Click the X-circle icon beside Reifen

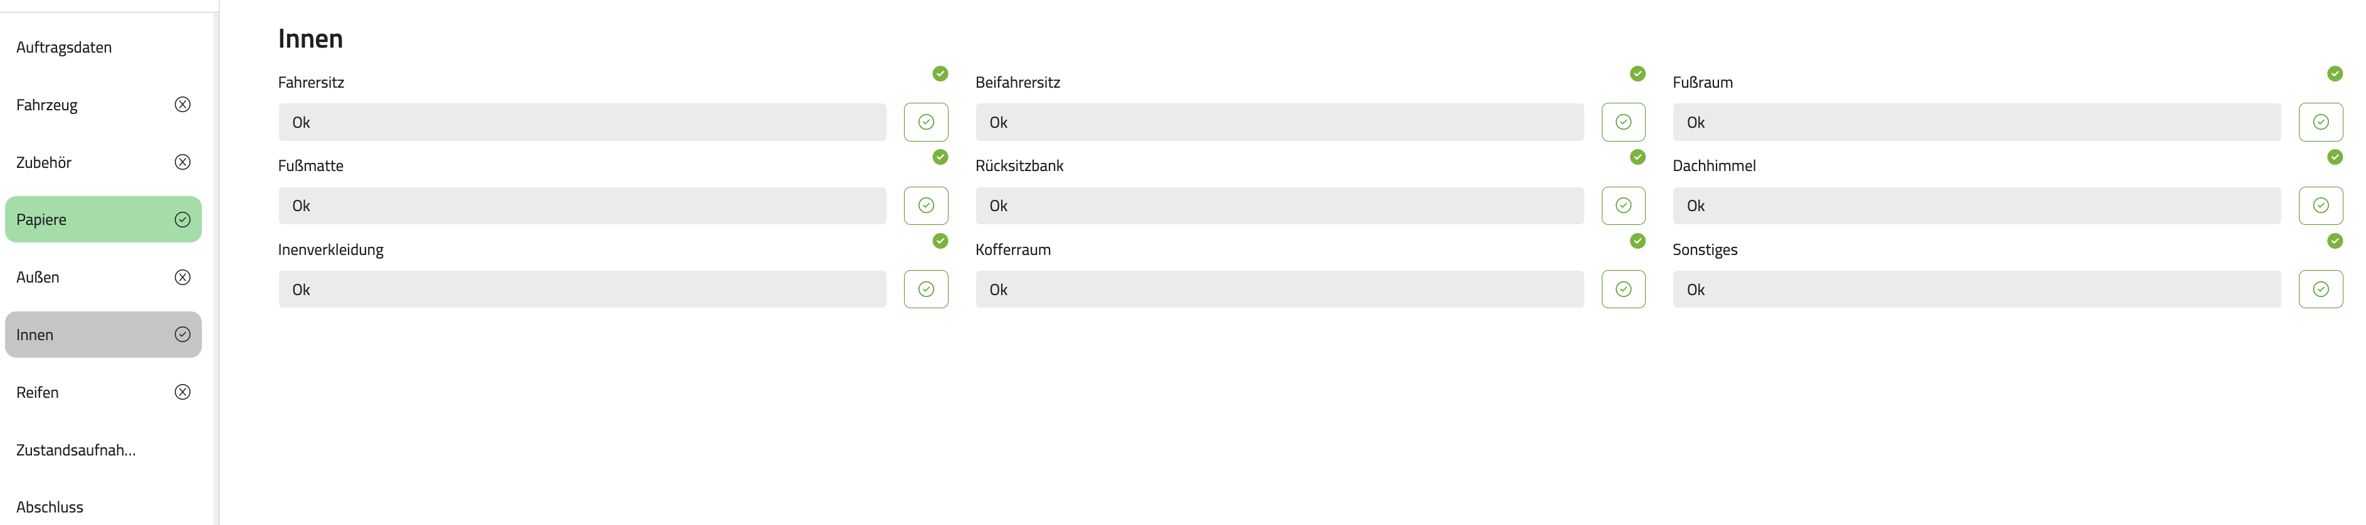click(x=183, y=392)
